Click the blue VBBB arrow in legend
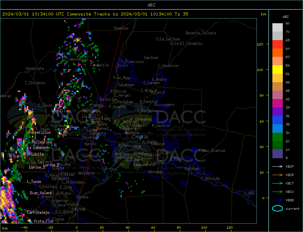Viewport: 303px width, 232px height. point(277,200)
